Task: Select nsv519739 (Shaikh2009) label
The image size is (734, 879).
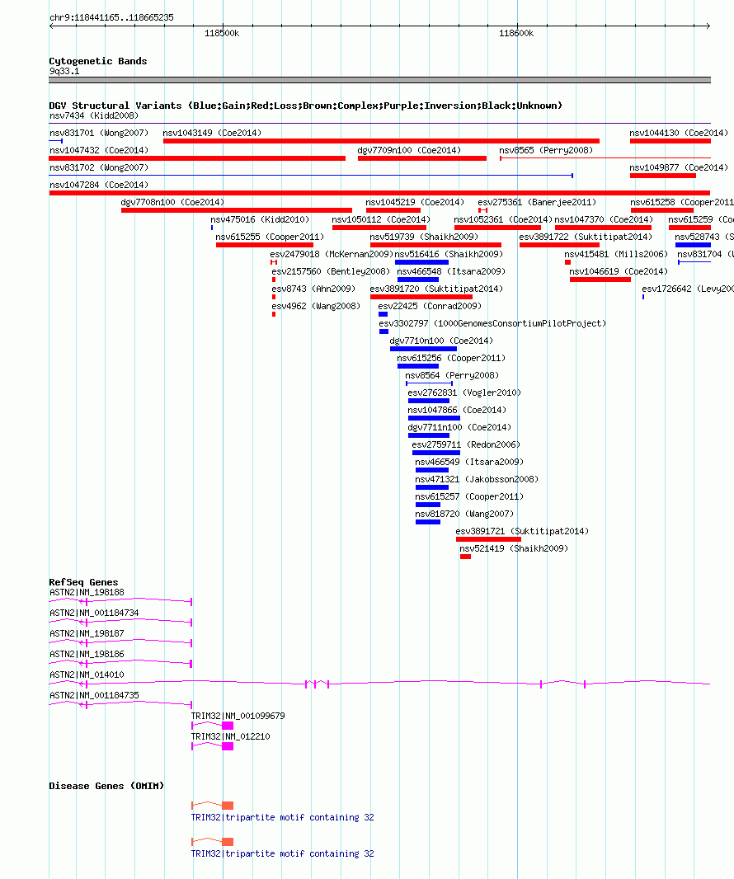Action: [424, 237]
